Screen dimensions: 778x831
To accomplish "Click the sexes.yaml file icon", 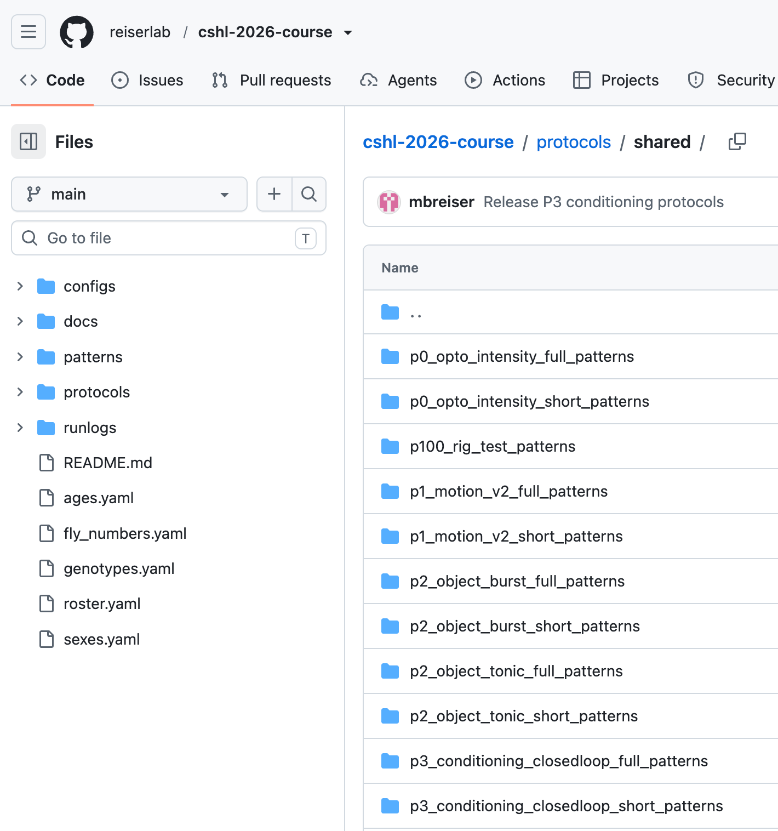I will click(47, 639).
